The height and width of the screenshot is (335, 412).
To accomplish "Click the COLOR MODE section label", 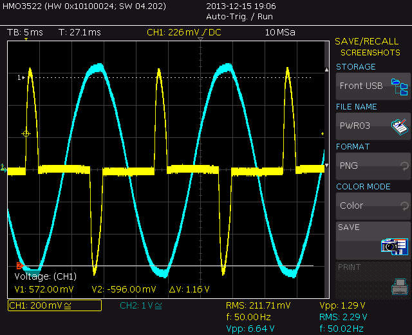I will pyautogui.click(x=363, y=187).
